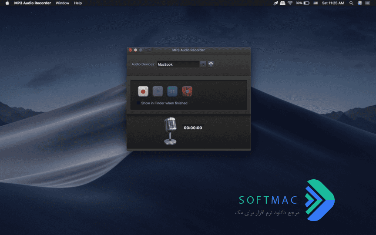Open the MP3 Audio Recorder app menu
Viewport: 376px width, 235px height.
(x=33, y=3)
